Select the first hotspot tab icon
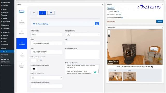Screen dimensions: 166x93 click(34, 13)
